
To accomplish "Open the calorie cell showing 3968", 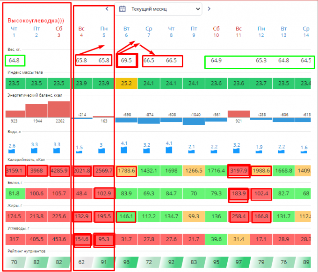I will [36, 171].
